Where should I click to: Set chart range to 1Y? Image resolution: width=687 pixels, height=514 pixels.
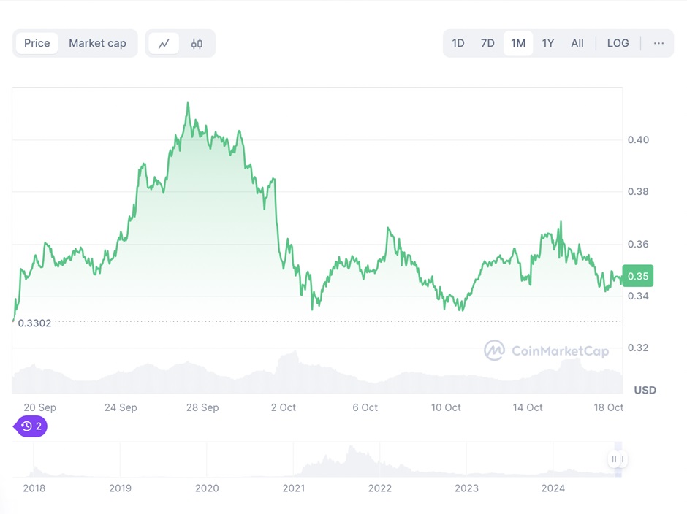548,43
